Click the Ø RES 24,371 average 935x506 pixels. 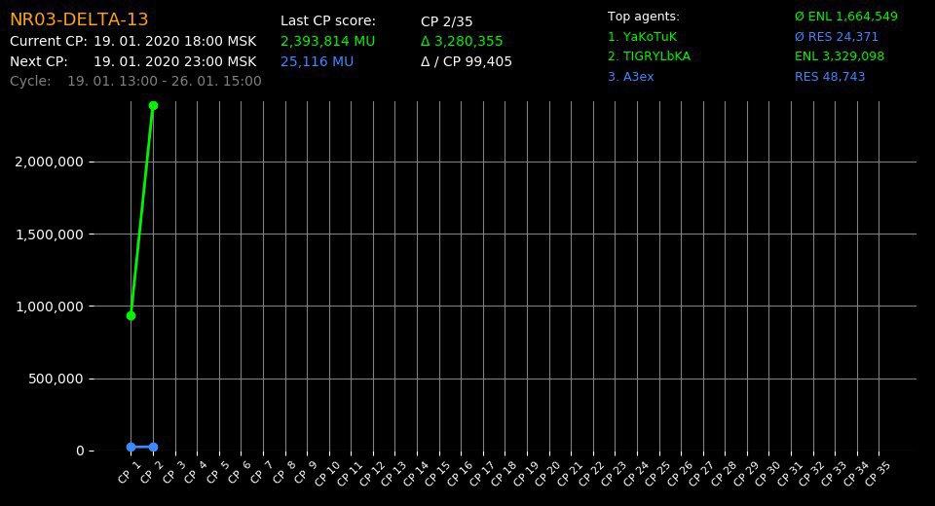837,37
